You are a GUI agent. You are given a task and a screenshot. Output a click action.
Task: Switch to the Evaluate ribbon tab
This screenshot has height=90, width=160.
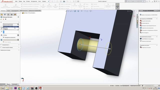15,11
